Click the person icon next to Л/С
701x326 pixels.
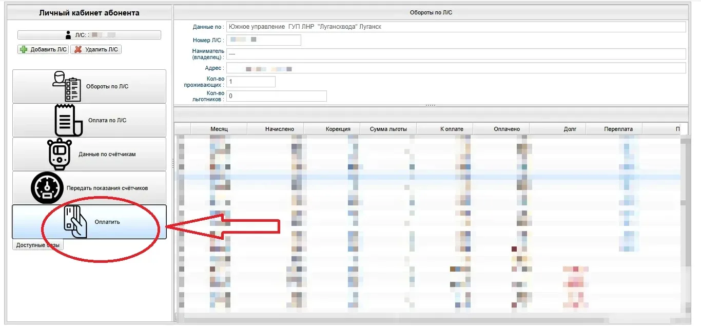68,35
